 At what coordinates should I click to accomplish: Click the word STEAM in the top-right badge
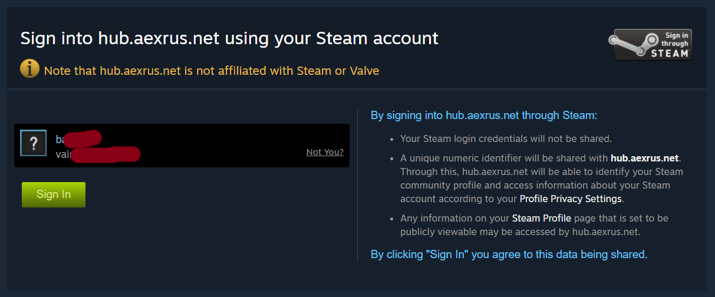(669, 53)
